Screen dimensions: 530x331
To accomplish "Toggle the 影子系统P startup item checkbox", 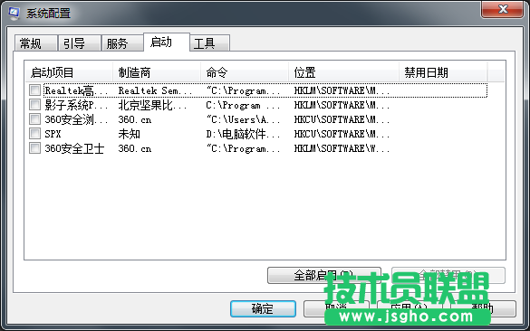I will 34,105.
